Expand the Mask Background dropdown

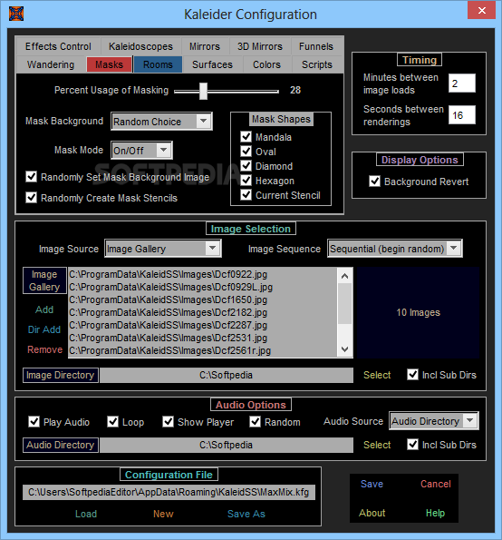tap(204, 122)
